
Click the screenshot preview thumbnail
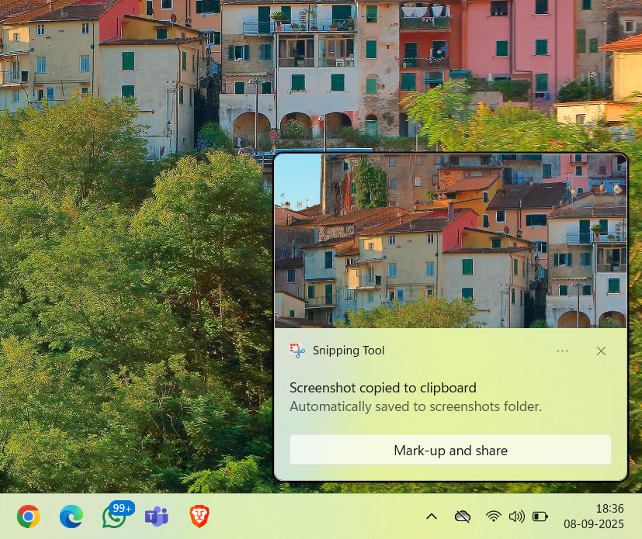click(x=450, y=240)
